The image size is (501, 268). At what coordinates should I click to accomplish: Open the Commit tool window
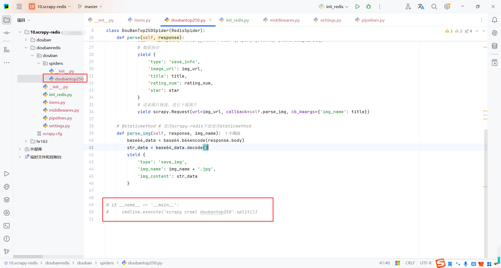click(x=7, y=33)
